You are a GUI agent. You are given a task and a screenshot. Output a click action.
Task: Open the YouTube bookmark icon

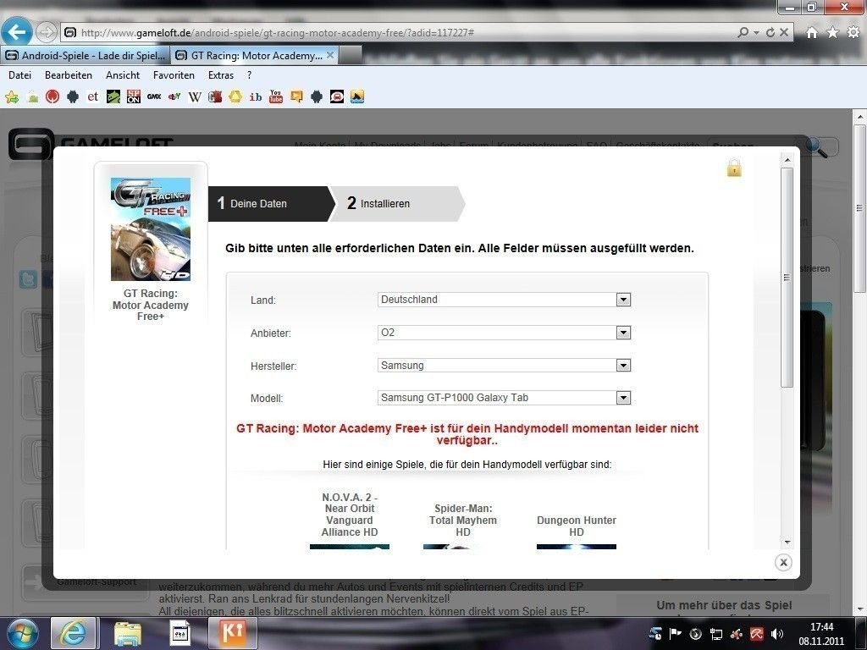point(275,96)
